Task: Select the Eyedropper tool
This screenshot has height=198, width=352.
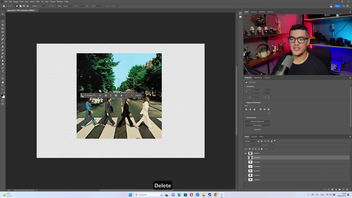Action: click(3, 36)
